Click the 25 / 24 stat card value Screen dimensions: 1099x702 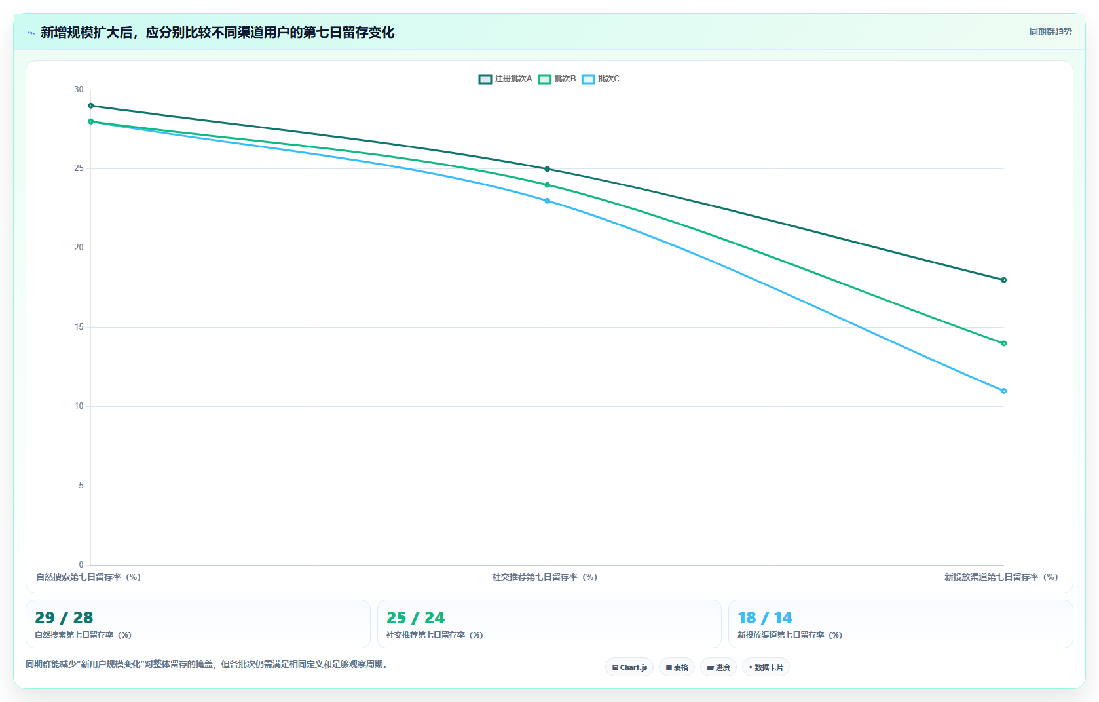[x=415, y=617]
